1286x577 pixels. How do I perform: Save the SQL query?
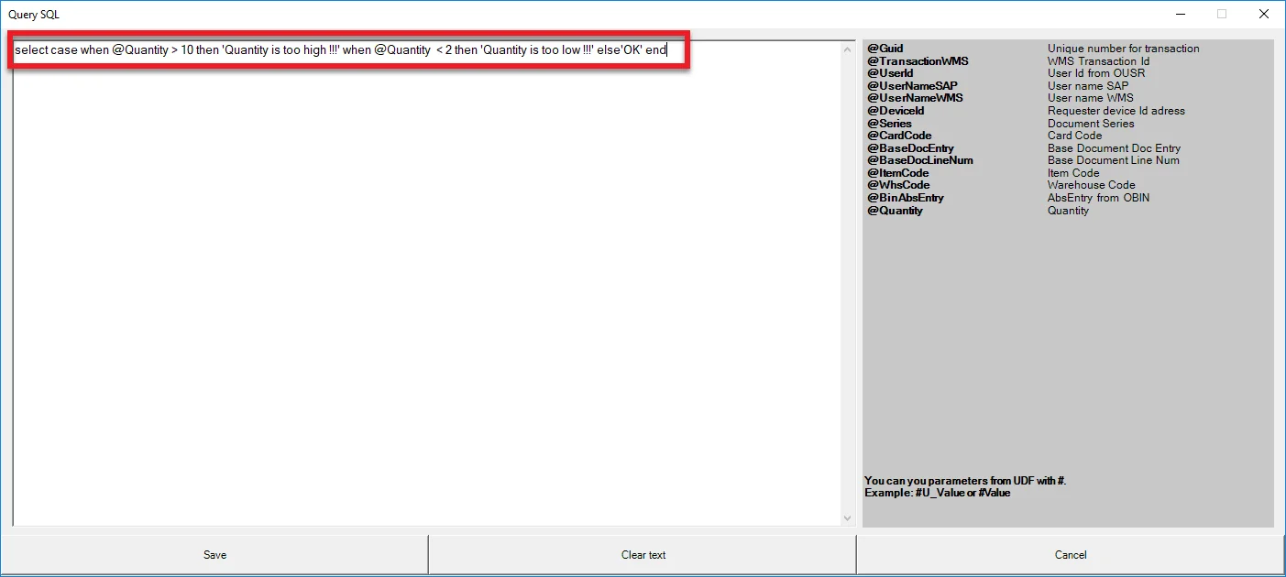(214, 555)
